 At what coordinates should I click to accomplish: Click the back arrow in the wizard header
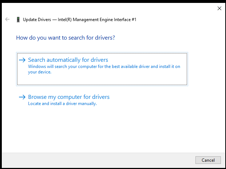pyautogui.click(x=7, y=19)
